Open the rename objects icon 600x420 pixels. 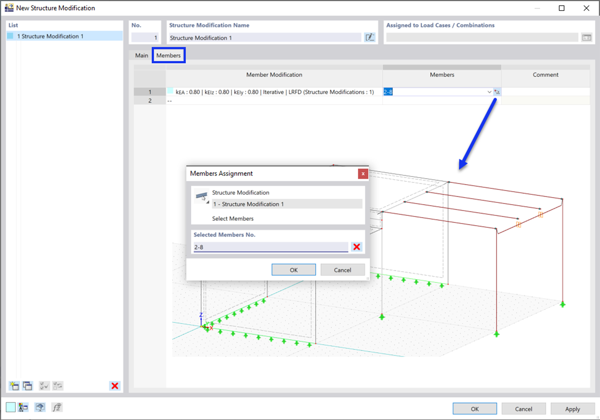(23, 407)
